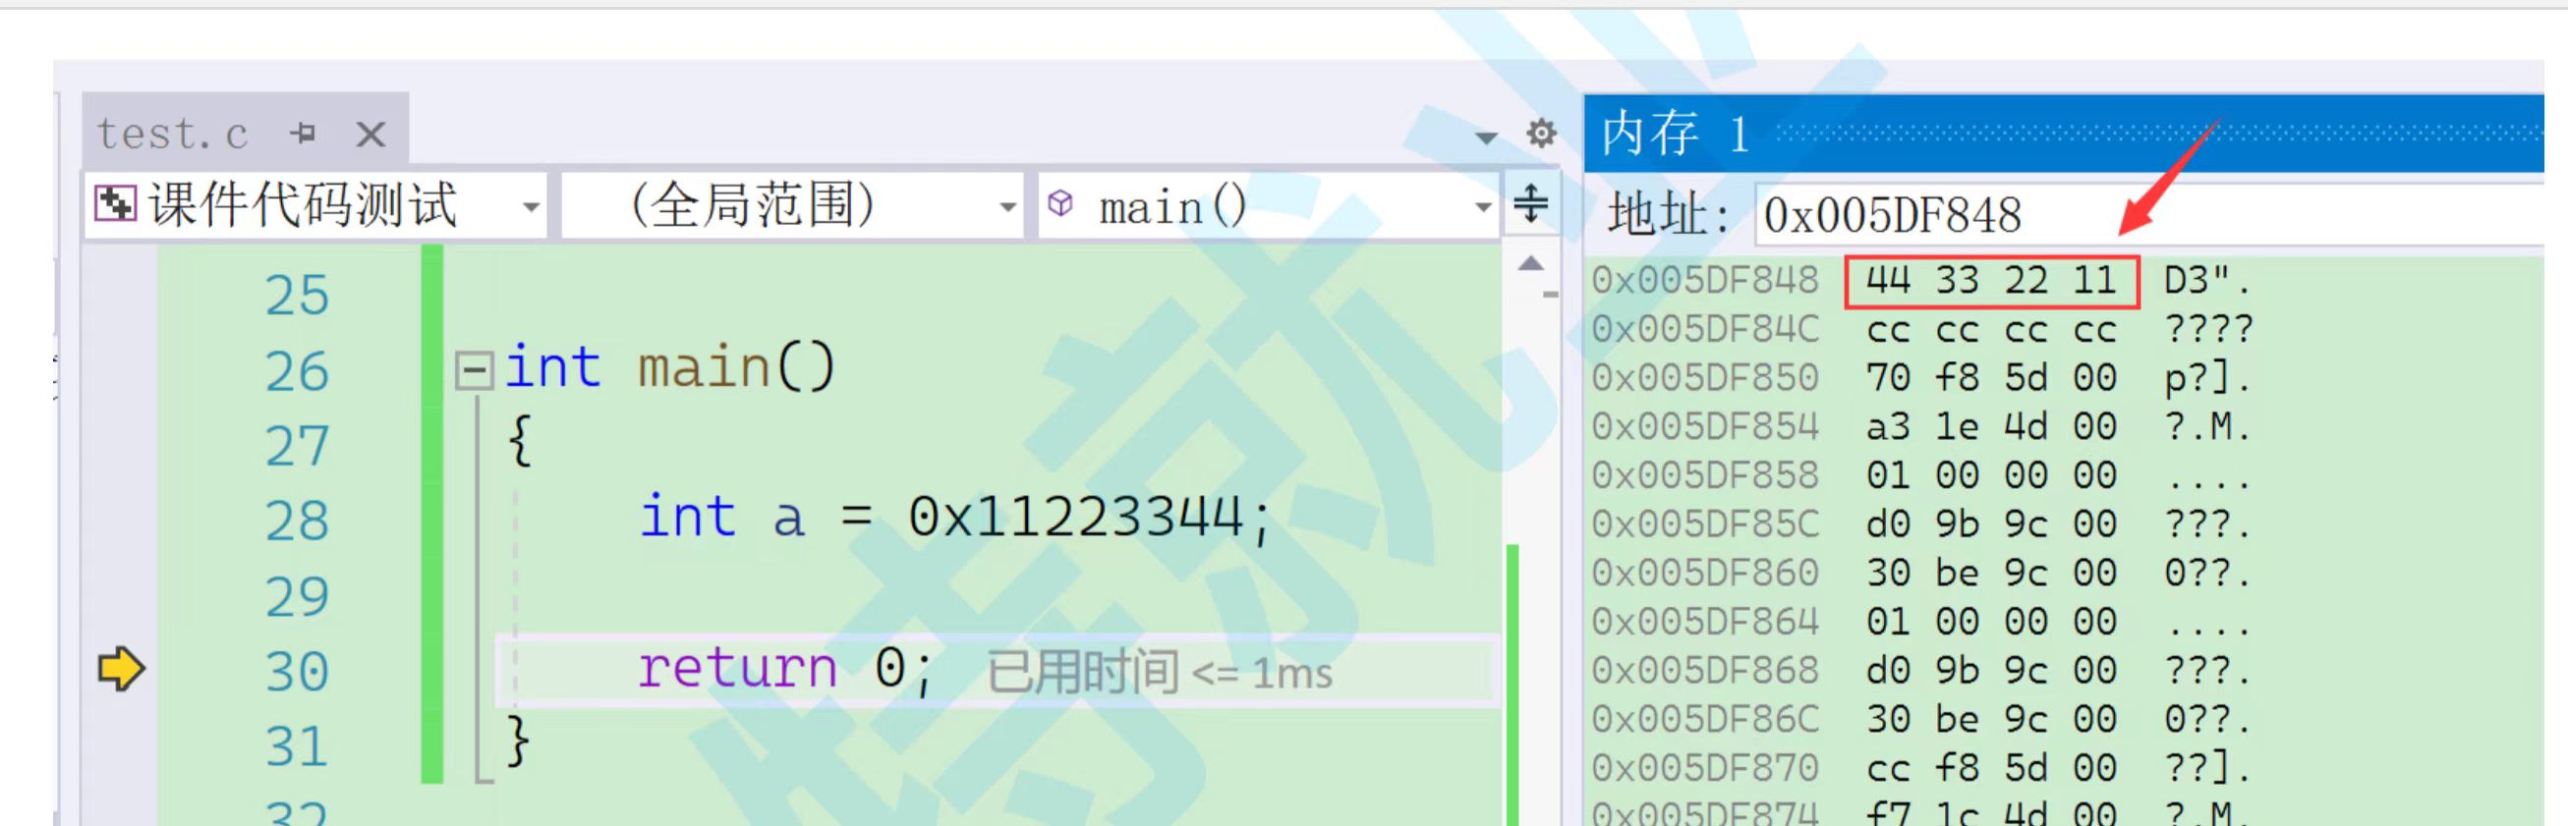2568x826 pixels.
Task: Click the yellow current-statement arrow at line 30
Action: point(121,668)
